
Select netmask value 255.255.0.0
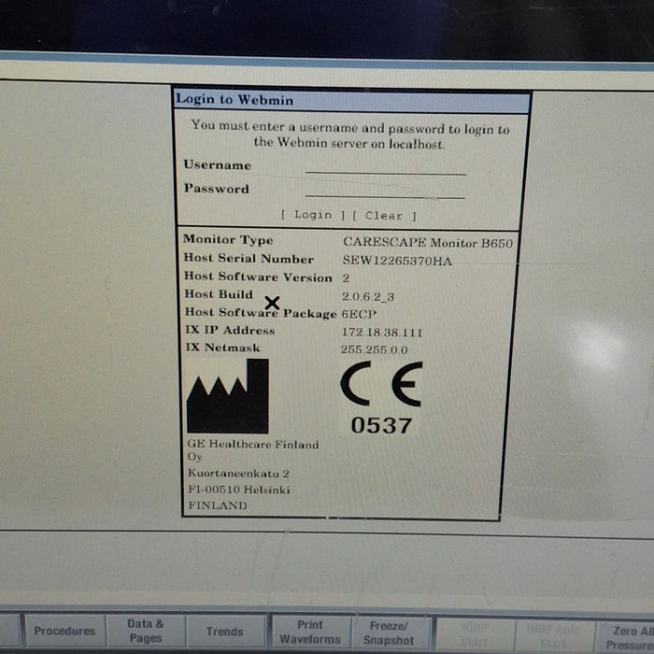(374, 349)
